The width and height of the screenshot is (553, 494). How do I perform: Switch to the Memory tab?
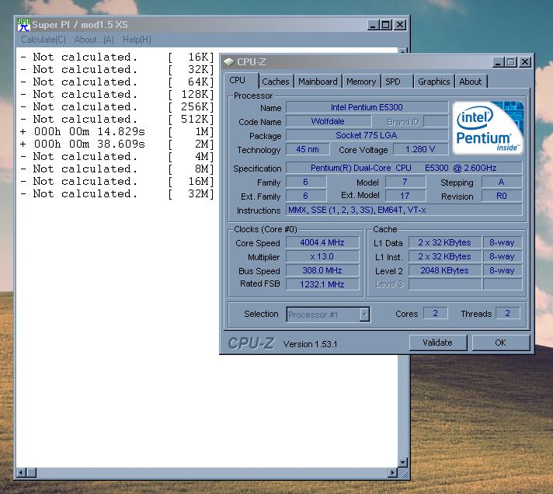click(x=361, y=82)
